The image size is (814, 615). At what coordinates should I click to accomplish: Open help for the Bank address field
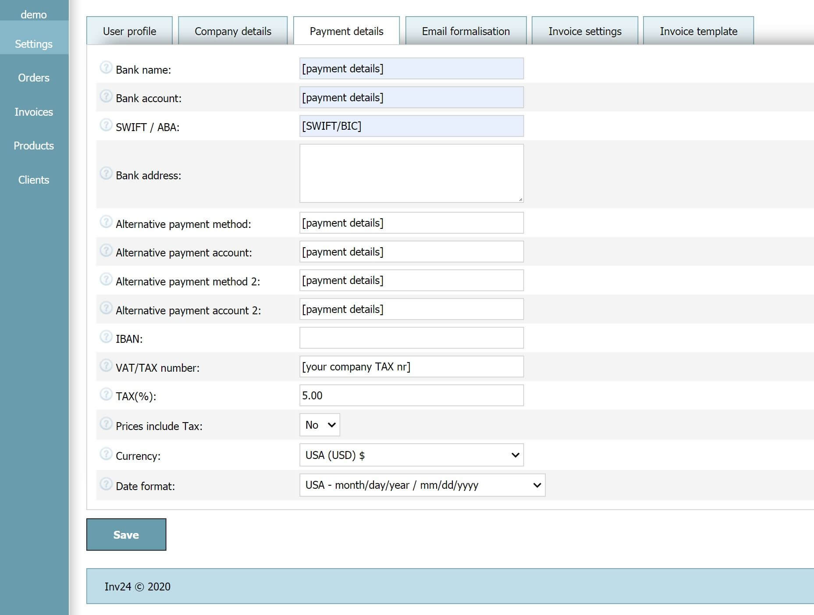tap(106, 173)
